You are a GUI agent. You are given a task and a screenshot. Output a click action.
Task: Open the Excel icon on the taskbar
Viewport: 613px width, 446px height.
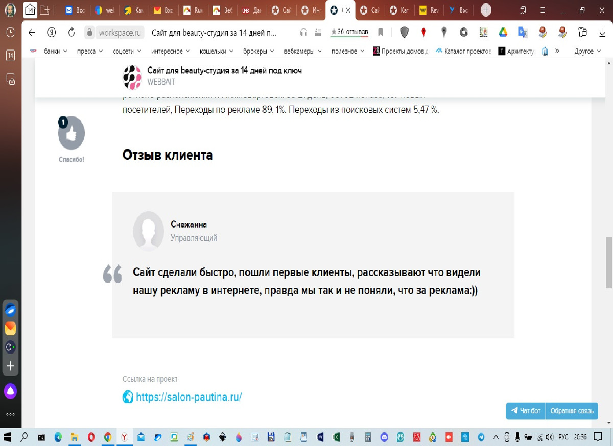click(337, 437)
